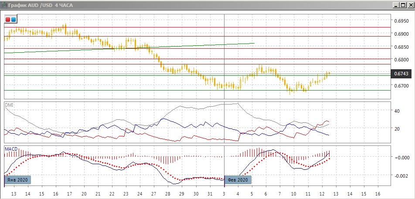Click the candlestick chart icon in title bar
This screenshot has height=199, width=415.
click(x=4, y=5)
